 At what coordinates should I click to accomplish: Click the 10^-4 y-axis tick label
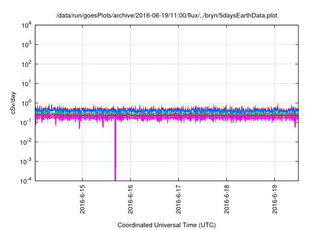tap(26, 181)
